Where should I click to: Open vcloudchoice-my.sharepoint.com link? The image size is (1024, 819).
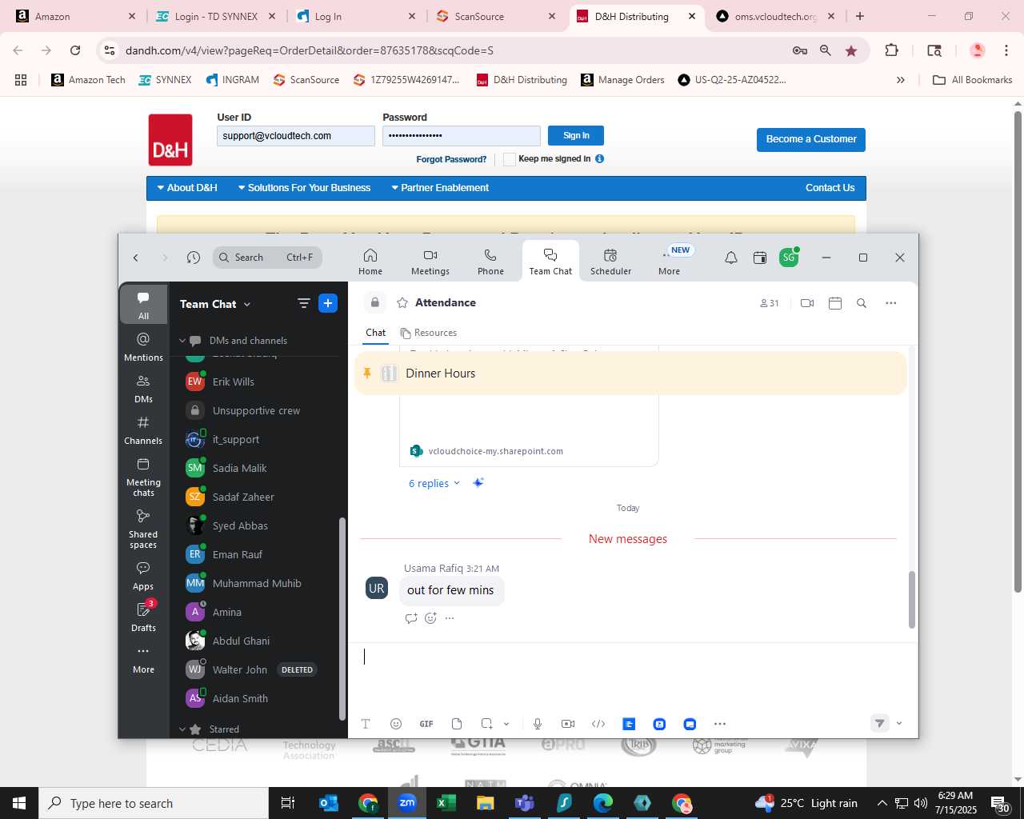pyautogui.click(x=495, y=451)
